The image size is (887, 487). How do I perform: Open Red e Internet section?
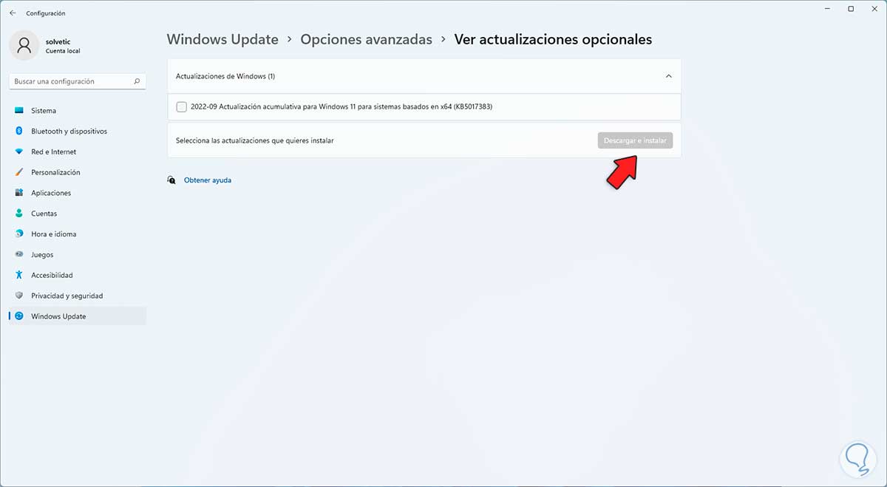pos(78,151)
